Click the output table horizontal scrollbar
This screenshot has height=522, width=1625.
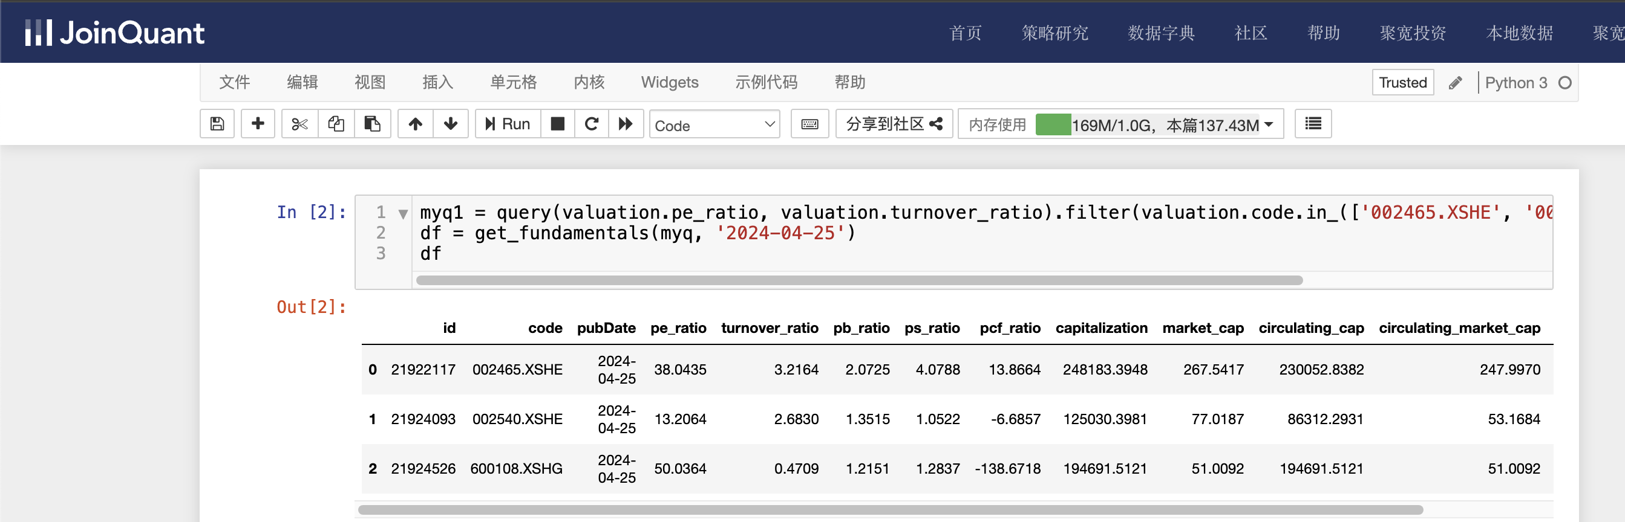tap(890, 509)
